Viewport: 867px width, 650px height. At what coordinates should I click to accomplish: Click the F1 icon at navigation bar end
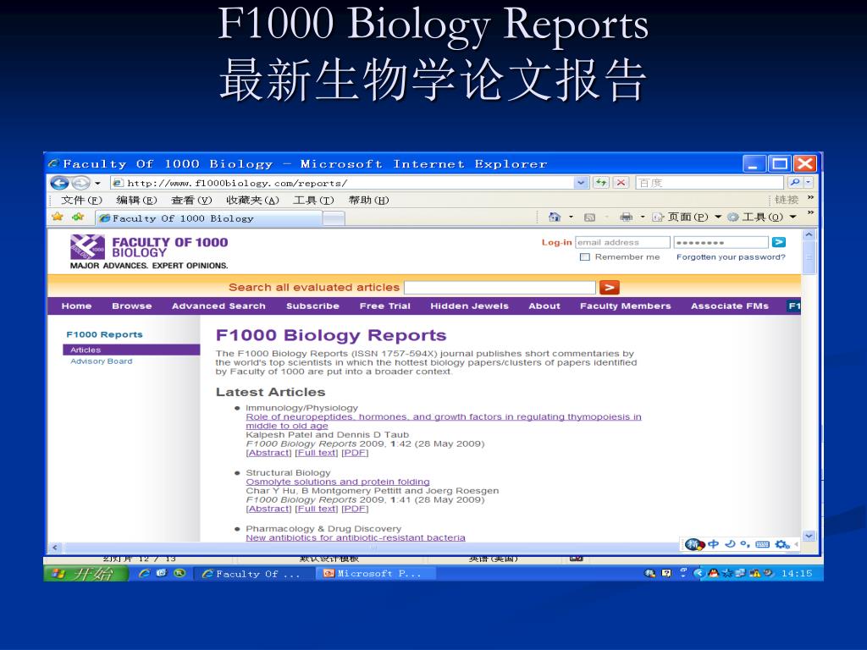[794, 306]
